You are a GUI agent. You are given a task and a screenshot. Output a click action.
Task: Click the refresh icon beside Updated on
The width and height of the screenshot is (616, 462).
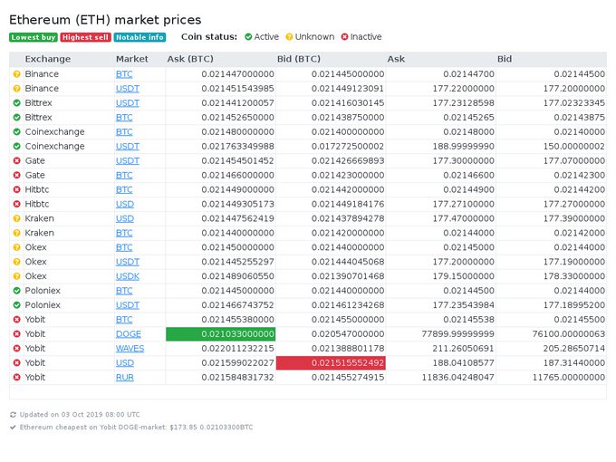coord(13,415)
